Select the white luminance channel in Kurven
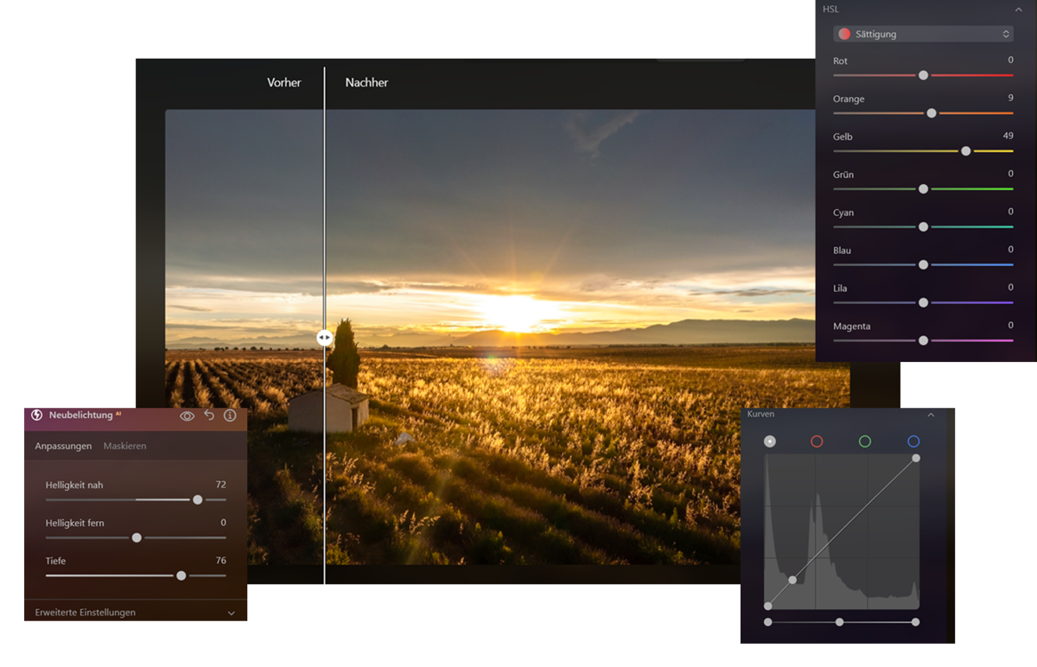The height and width of the screenshot is (667, 1037). (769, 441)
